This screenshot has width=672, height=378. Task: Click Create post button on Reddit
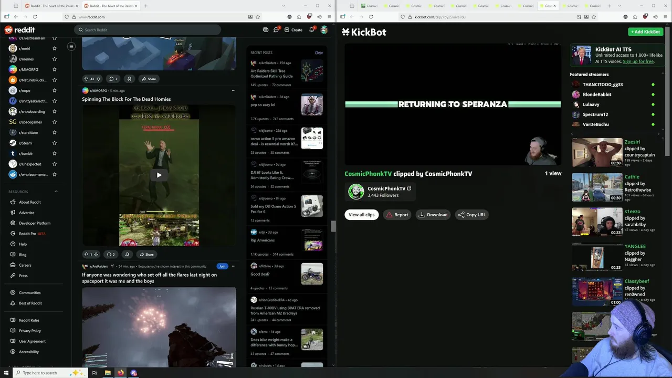pos(293,30)
